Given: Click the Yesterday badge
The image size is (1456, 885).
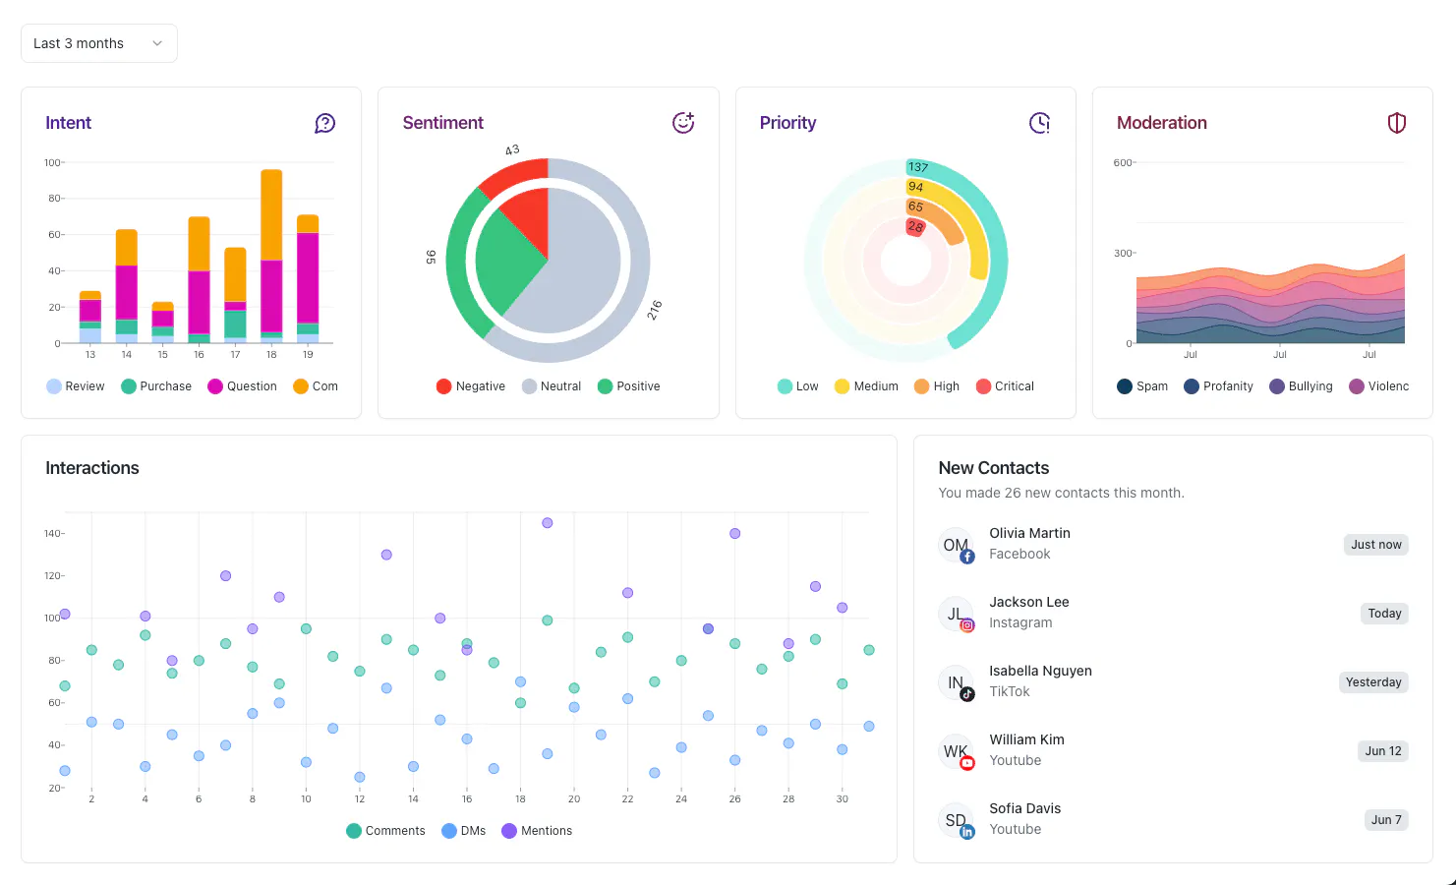Looking at the screenshot, I should pyautogui.click(x=1373, y=682).
